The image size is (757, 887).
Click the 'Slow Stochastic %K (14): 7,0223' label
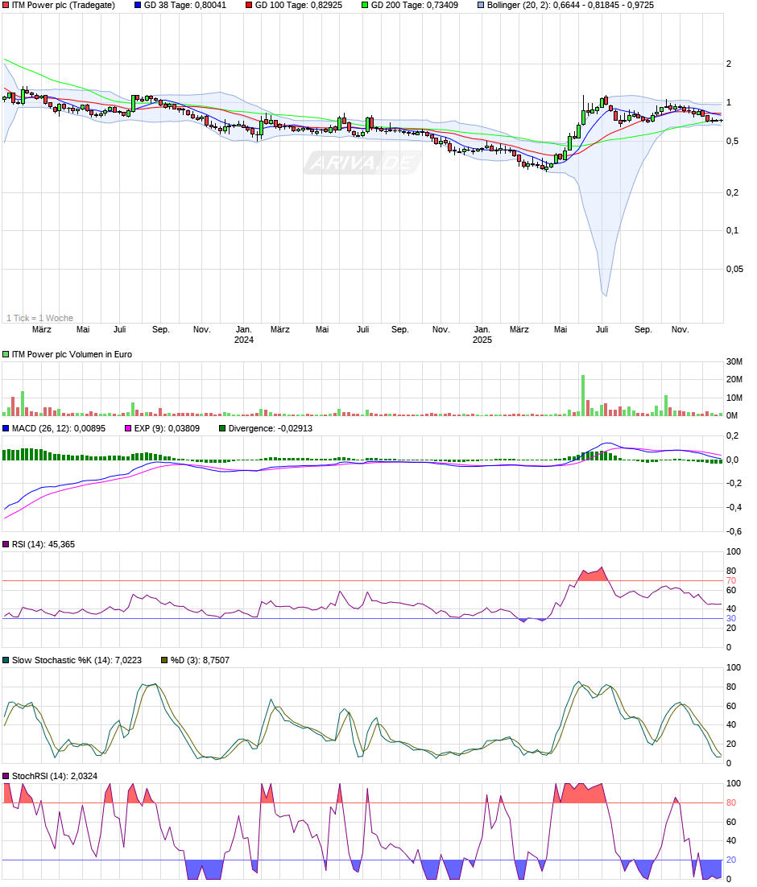point(77,660)
